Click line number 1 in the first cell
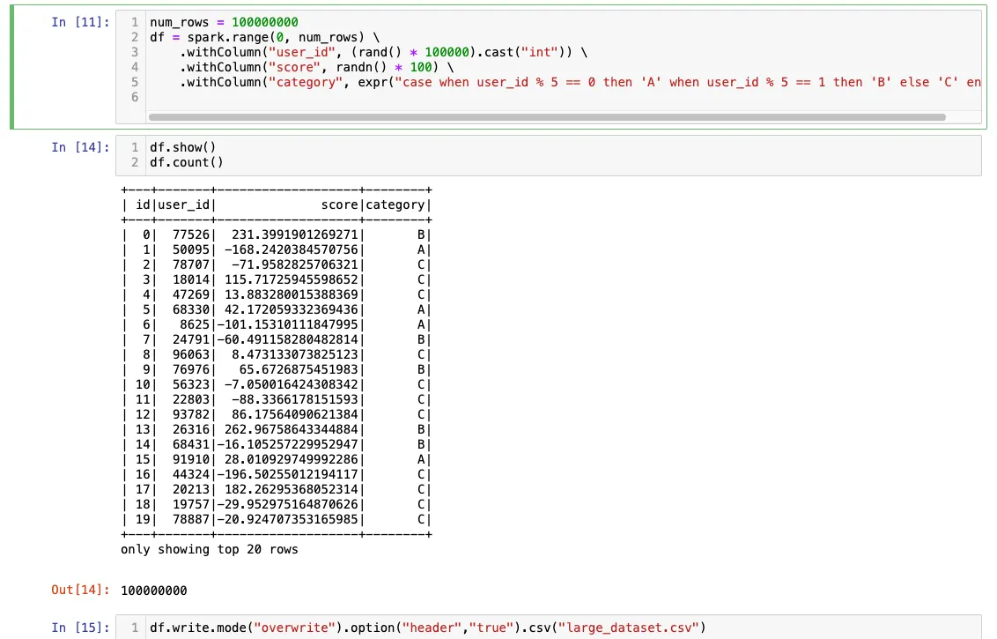The height and width of the screenshot is (639, 997). 133,22
